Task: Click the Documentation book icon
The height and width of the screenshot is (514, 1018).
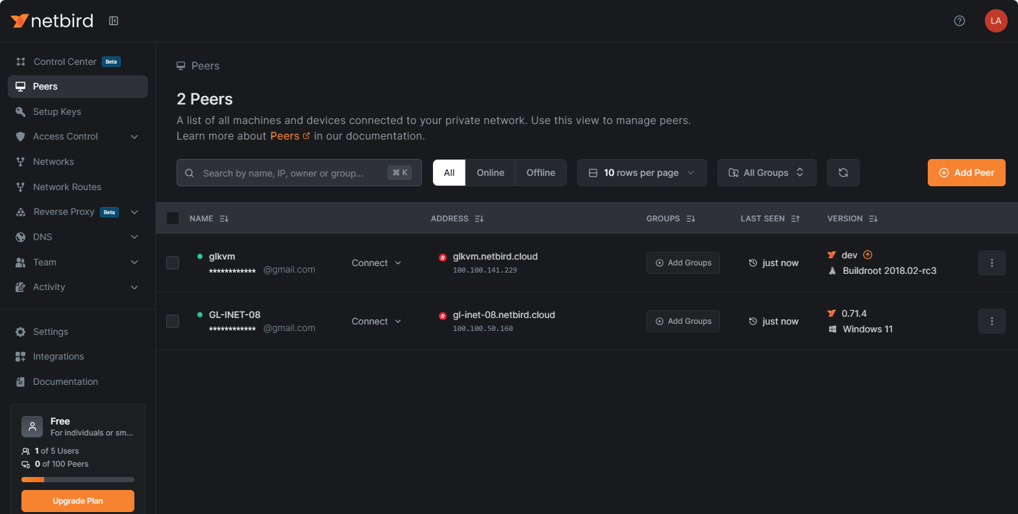Action: click(20, 382)
